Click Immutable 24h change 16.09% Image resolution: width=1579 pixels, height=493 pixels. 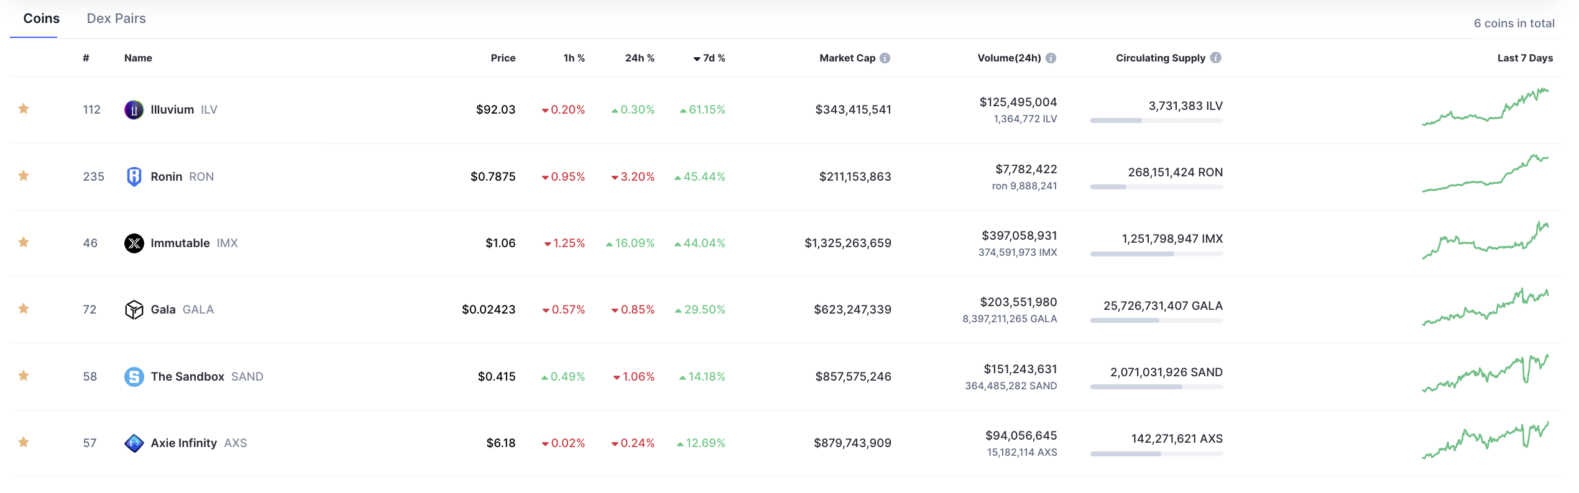click(x=630, y=243)
